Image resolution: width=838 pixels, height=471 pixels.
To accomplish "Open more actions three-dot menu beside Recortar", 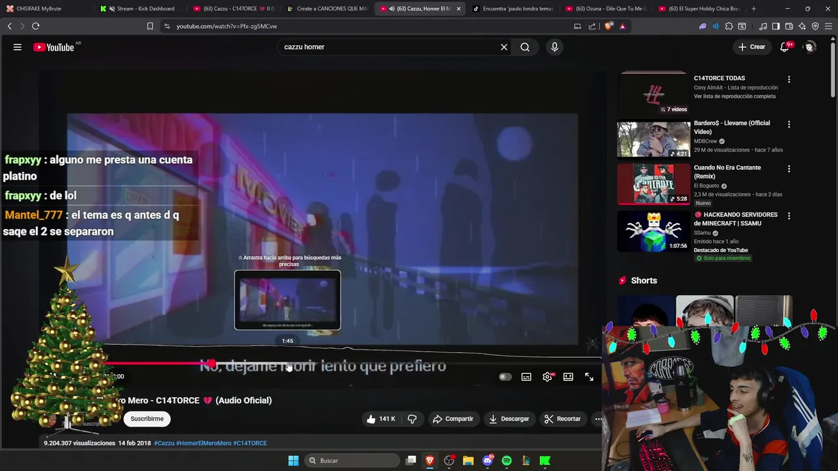I will click(598, 419).
